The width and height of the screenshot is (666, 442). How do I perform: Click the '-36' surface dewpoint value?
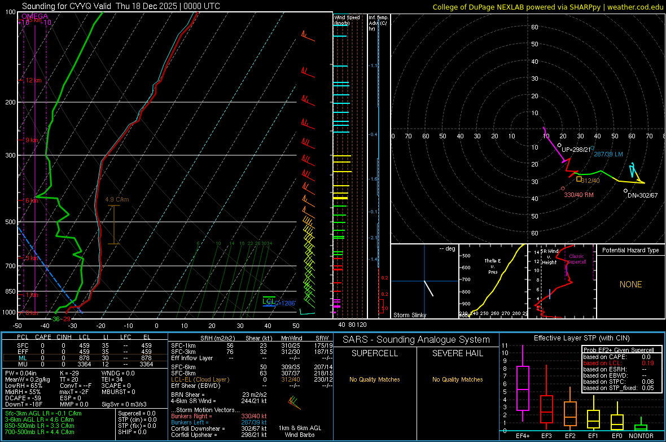56,319
